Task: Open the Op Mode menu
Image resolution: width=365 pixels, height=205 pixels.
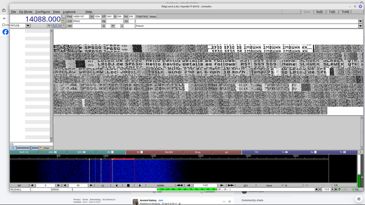Action: pyautogui.click(x=25, y=12)
